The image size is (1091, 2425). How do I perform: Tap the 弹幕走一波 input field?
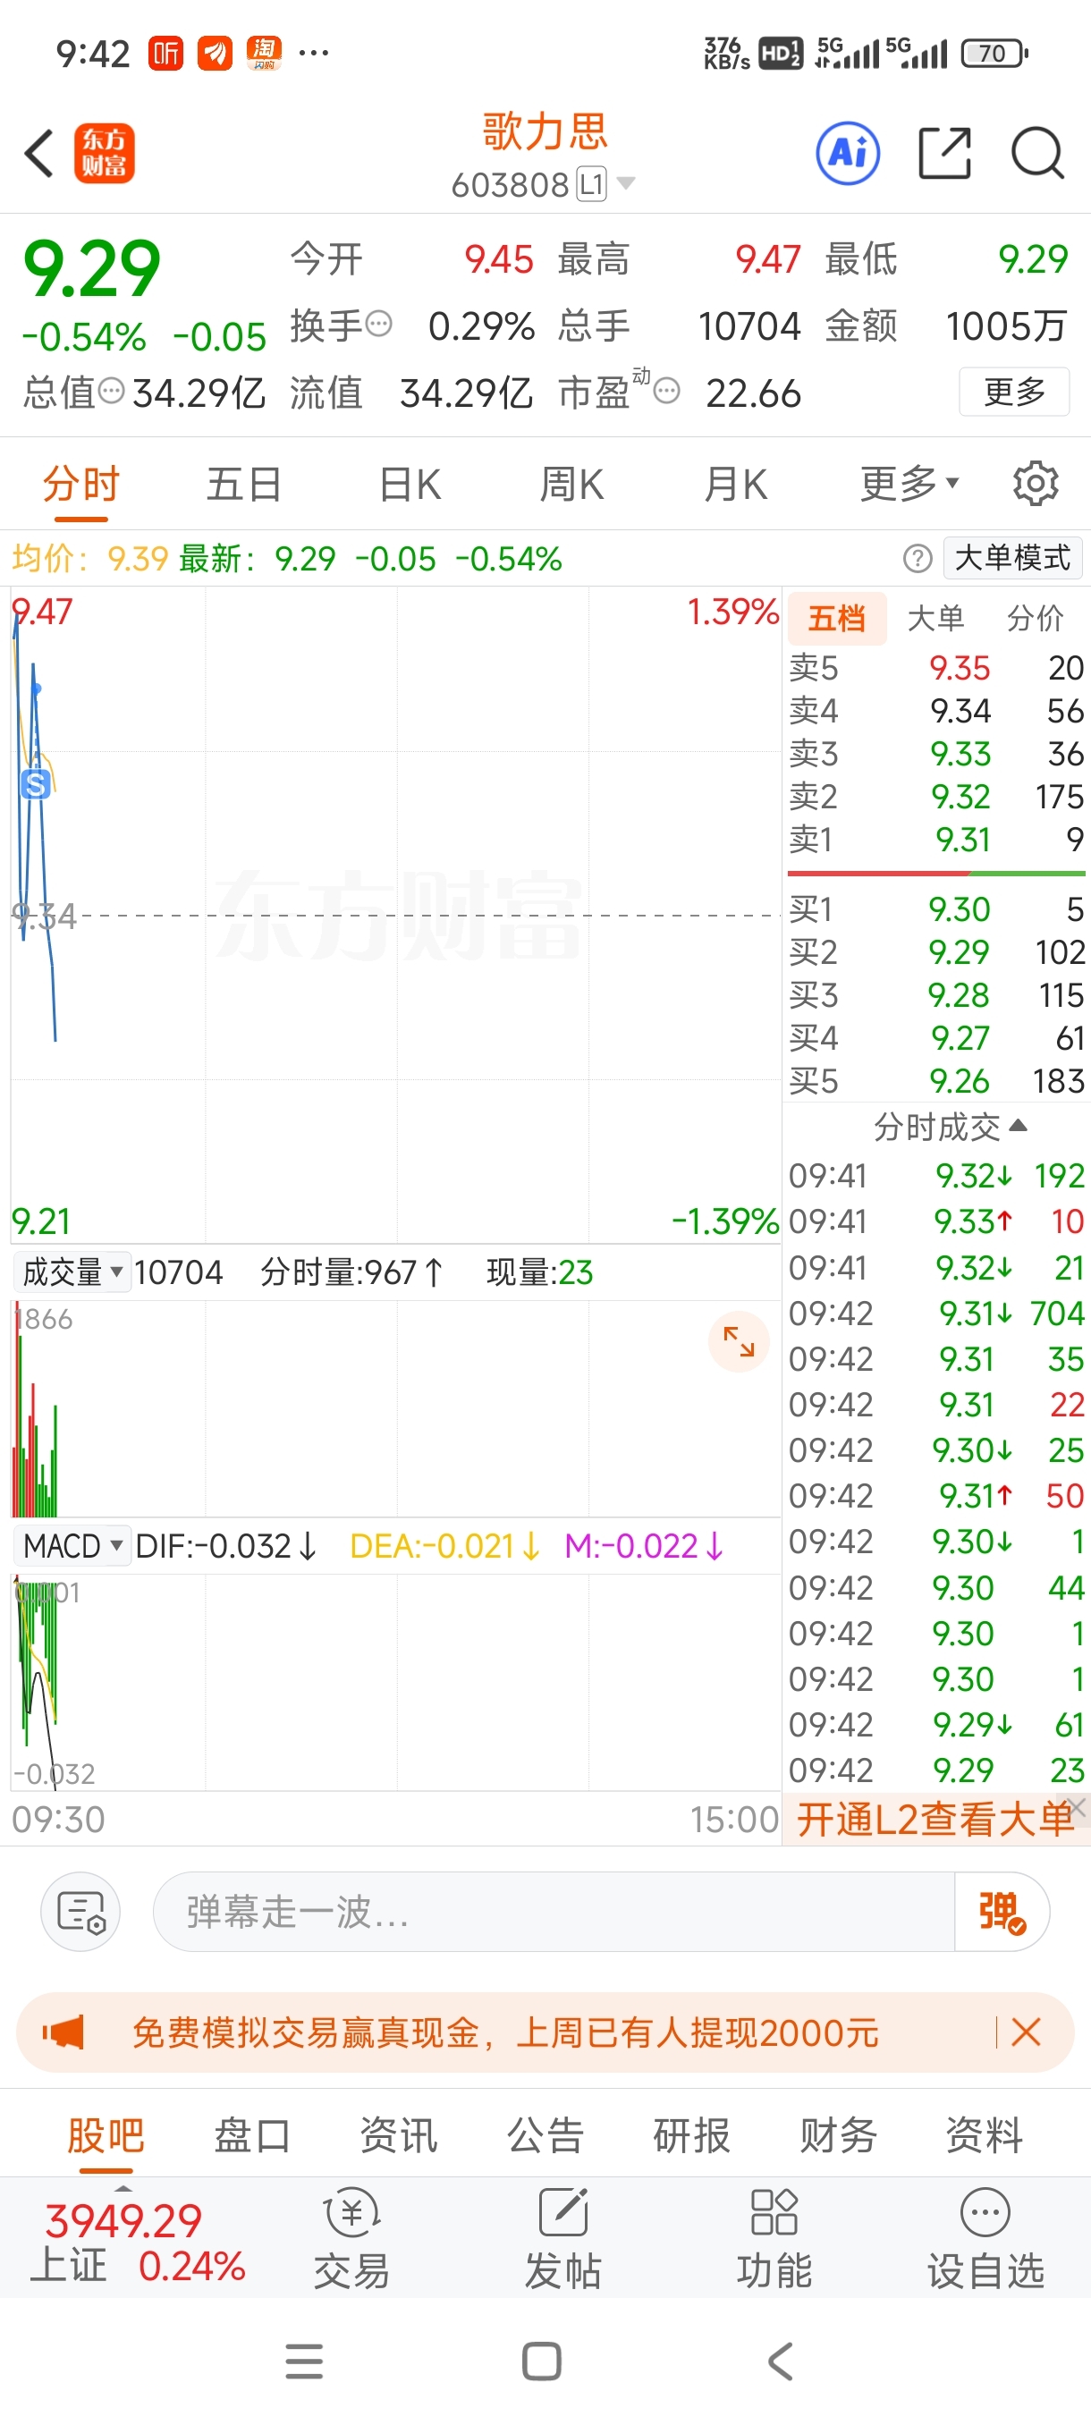coord(554,1911)
